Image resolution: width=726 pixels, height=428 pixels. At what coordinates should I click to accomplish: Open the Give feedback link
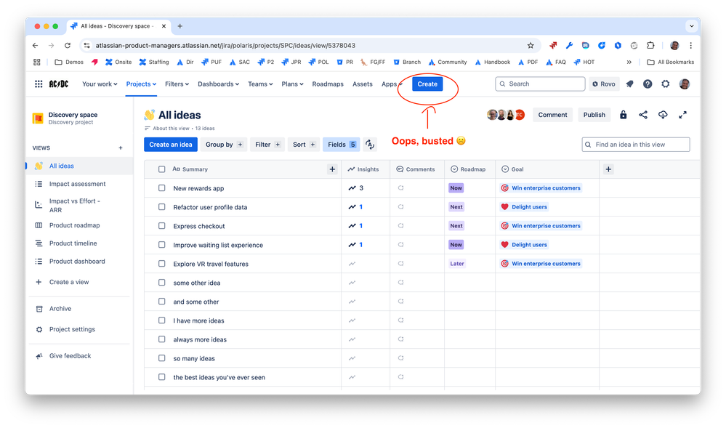[x=70, y=356]
